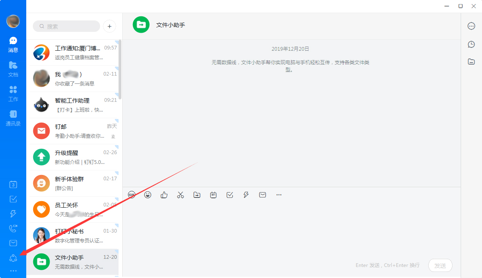Start a video call from the sidebar

click(x=13, y=228)
